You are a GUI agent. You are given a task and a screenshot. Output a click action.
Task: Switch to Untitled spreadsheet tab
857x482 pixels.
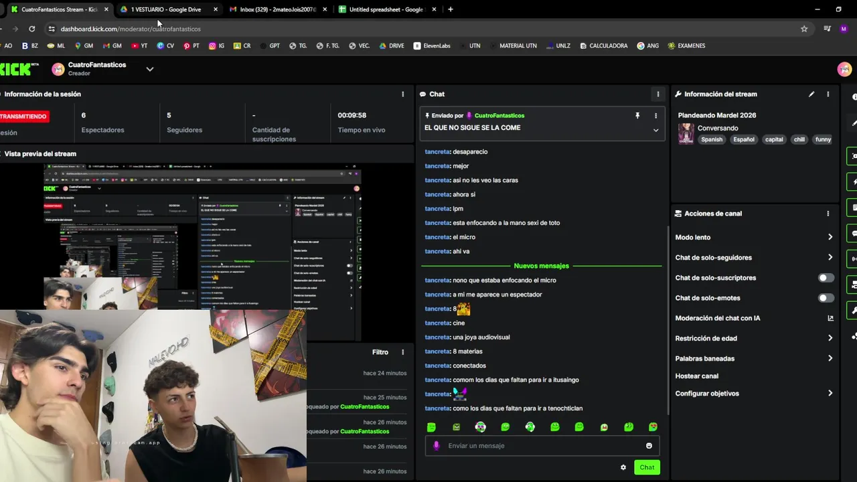(x=386, y=9)
